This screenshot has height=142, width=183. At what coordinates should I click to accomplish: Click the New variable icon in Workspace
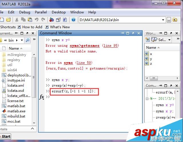click(148, 40)
